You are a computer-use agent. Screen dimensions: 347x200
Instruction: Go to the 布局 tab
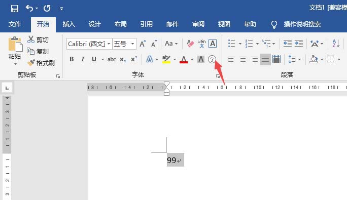click(x=121, y=24)
